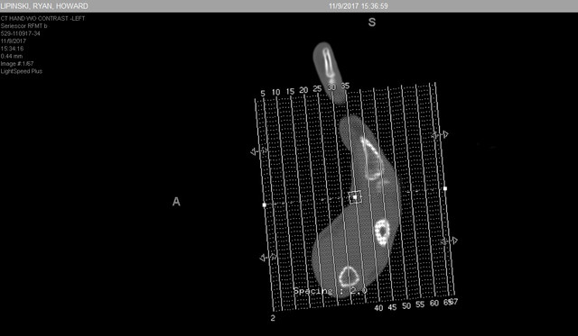The height and width of the screenshot is (336, 578).
Task: Click the S orientation marker
Action: pos(372,23)
